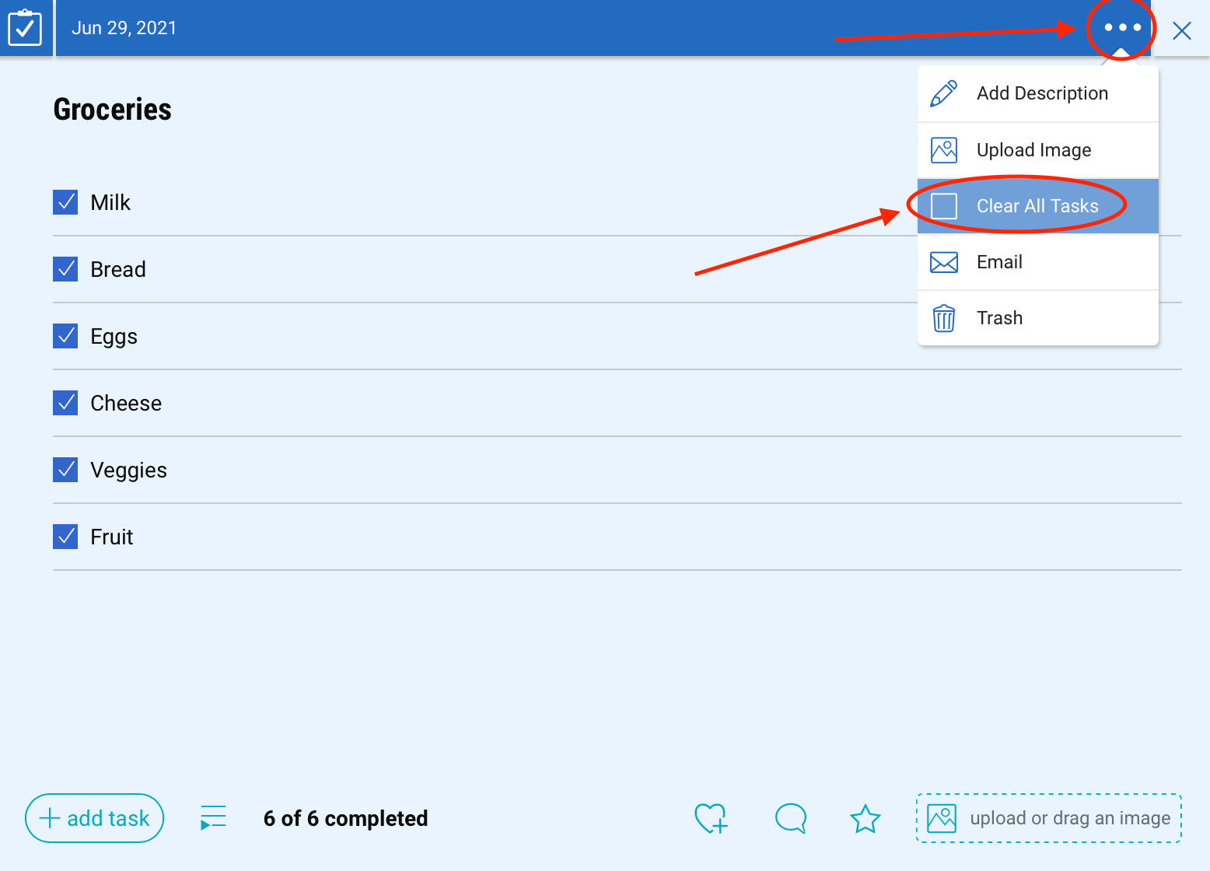Click the Milk task text

[110, 202]
